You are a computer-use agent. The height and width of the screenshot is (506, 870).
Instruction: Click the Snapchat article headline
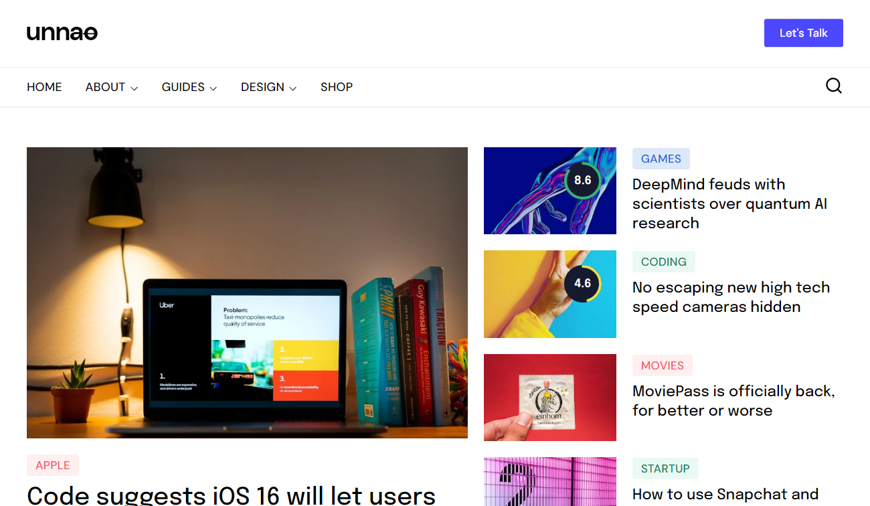coord(725,494)
